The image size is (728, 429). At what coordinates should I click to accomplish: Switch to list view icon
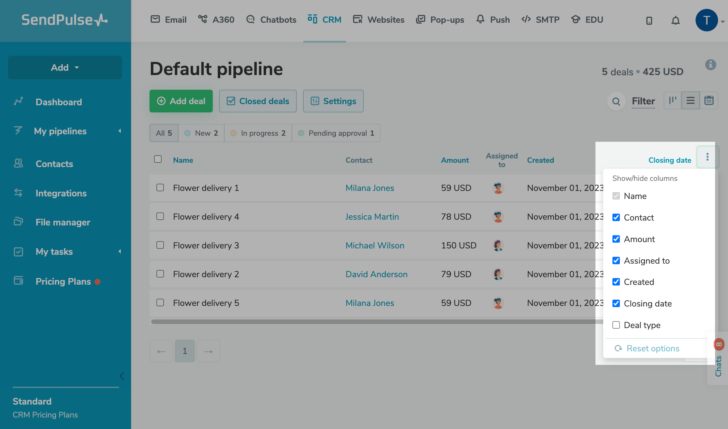coord(690,100)
